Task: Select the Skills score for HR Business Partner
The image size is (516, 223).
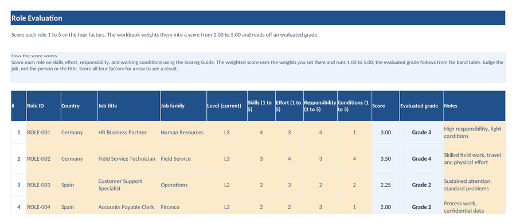Action: tap(261, 133)
